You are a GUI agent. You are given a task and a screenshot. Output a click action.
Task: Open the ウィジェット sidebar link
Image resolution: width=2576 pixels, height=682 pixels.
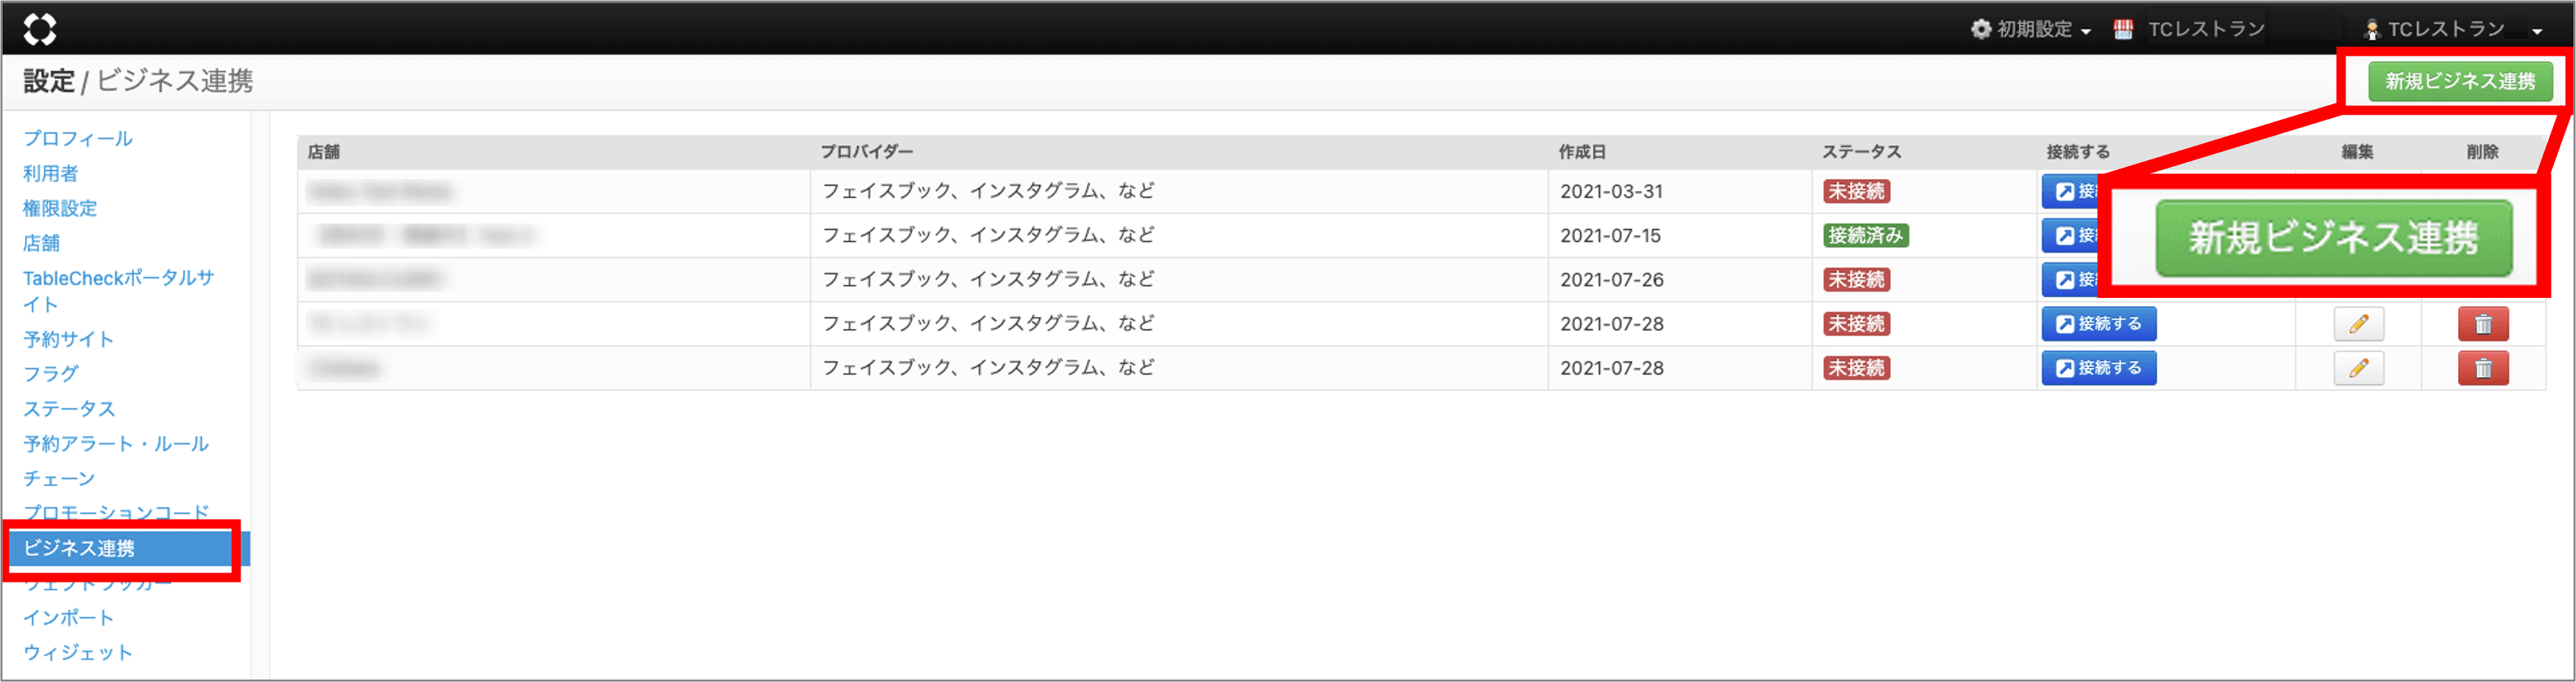click(x=78, y=652)
